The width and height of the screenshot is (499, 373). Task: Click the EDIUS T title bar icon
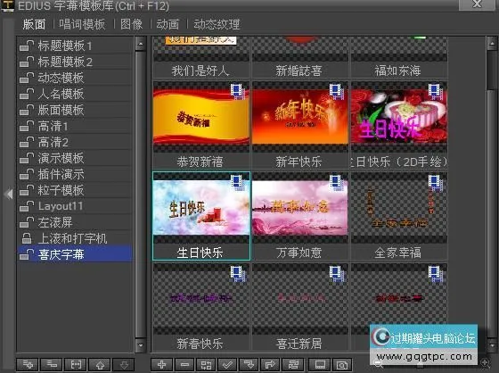pyautogui.click(x=8, y=5)
